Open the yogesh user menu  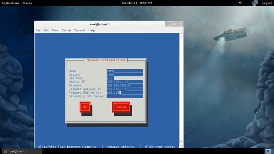pos(267,3)
